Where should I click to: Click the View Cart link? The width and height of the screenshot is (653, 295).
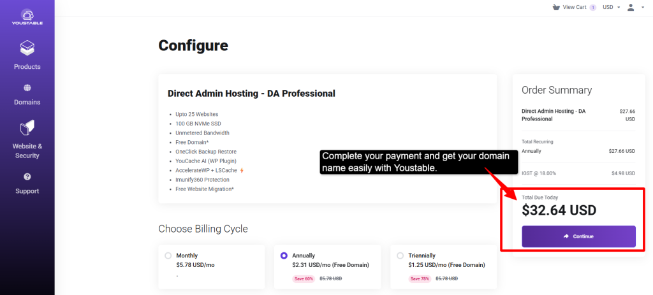coord(575,7)
